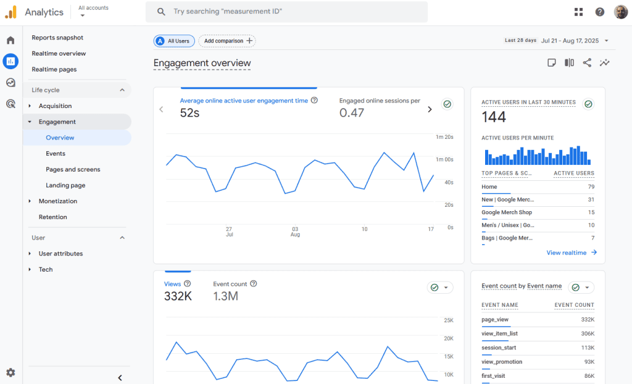Viewport: 632px width, 384px height.
Task: Click the Add comparison button
Action: [x=227, y=41]
